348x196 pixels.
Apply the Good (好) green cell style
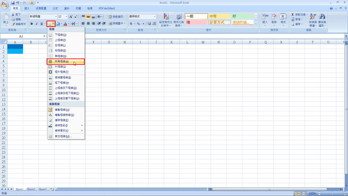[243, 16]
